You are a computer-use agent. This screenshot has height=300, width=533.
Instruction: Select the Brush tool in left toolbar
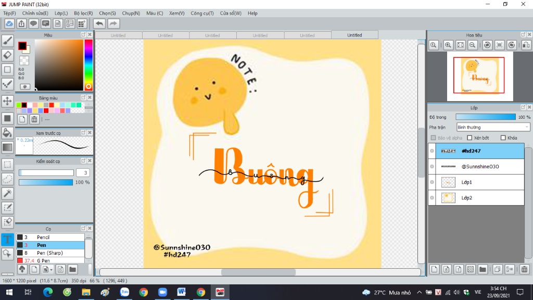click(7, 41)
